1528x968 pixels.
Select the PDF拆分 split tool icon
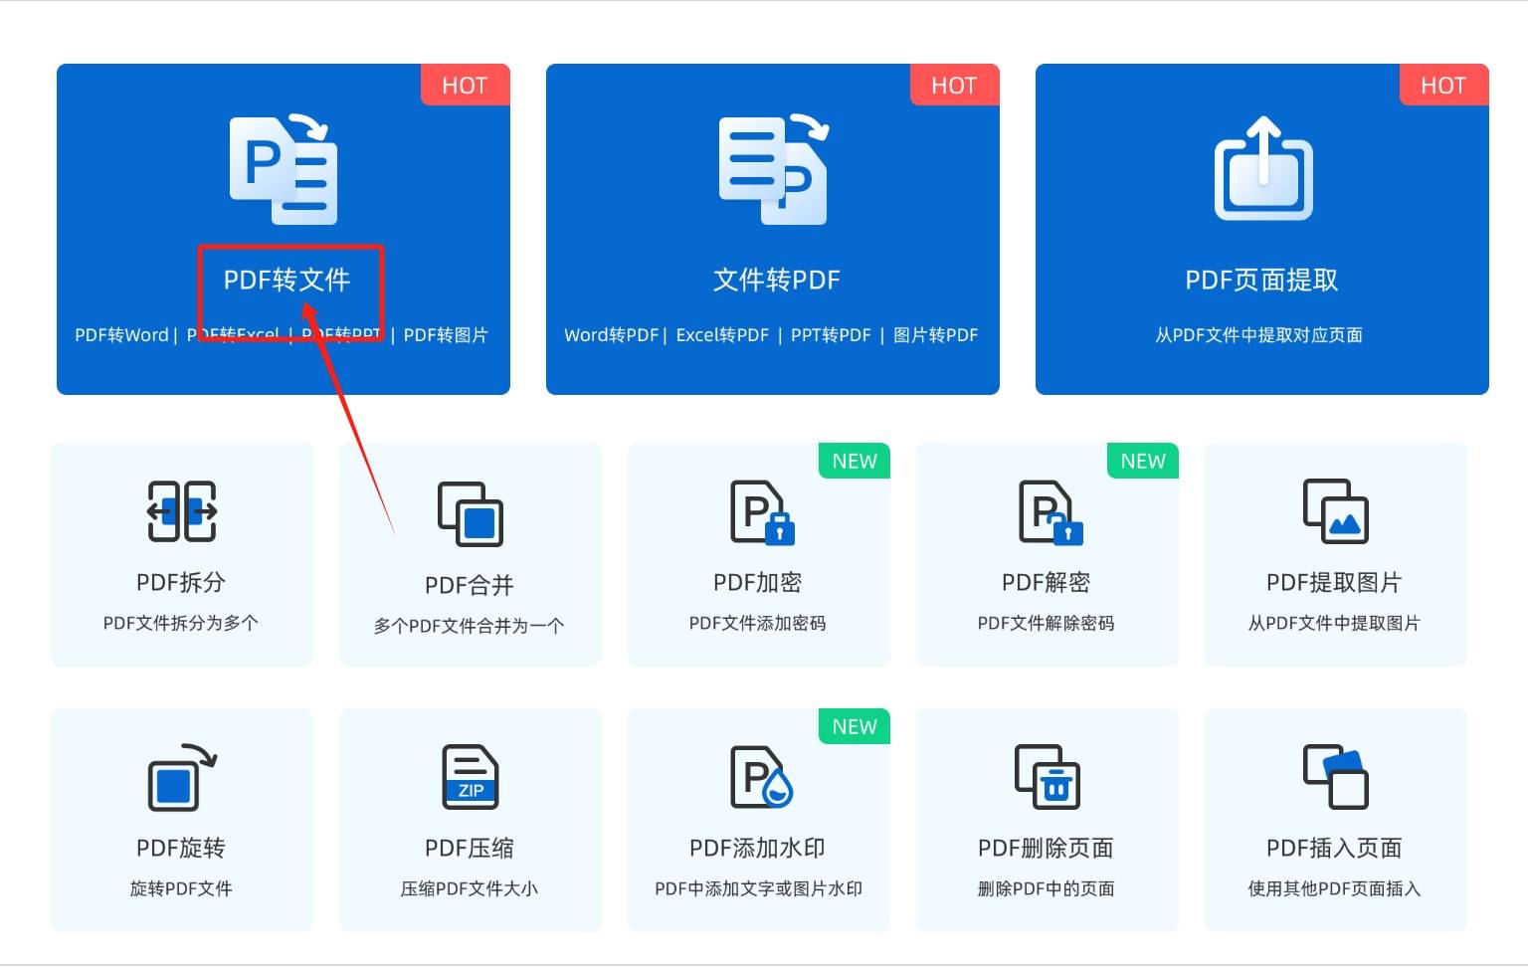(x=181, y=512)
